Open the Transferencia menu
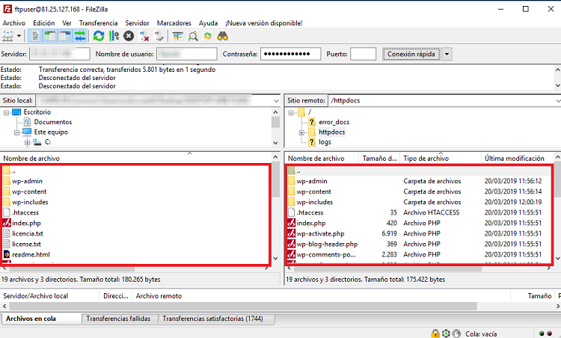This screenshot has width=561, height=338. click(x=99, y=23)
